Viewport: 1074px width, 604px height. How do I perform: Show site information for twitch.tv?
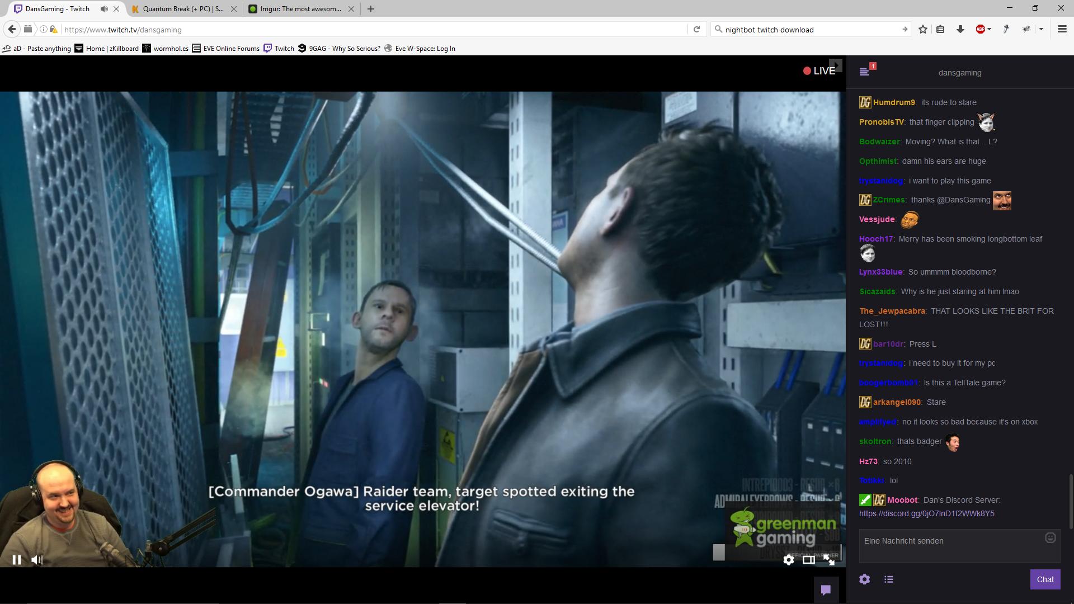click(44, 30)
